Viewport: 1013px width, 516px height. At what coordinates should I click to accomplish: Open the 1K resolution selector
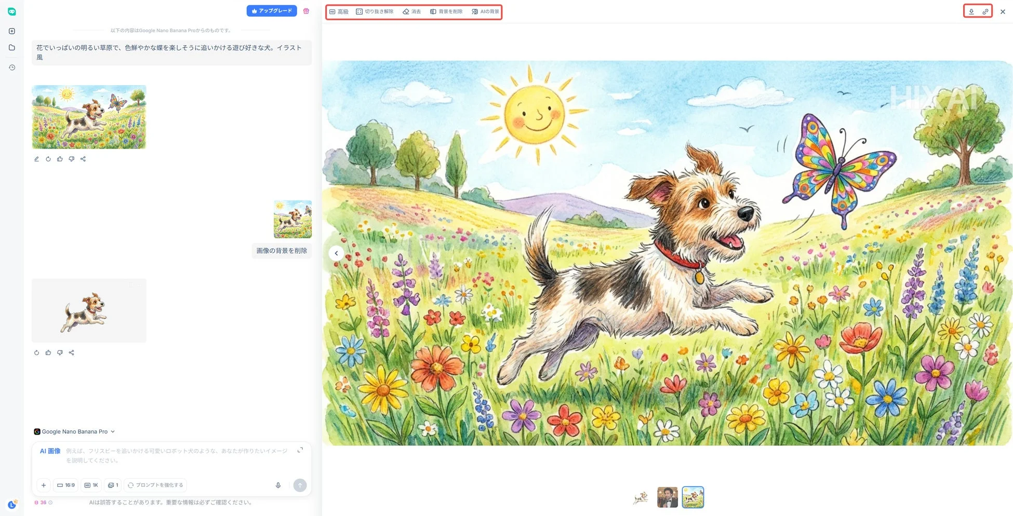click(91, 485)
